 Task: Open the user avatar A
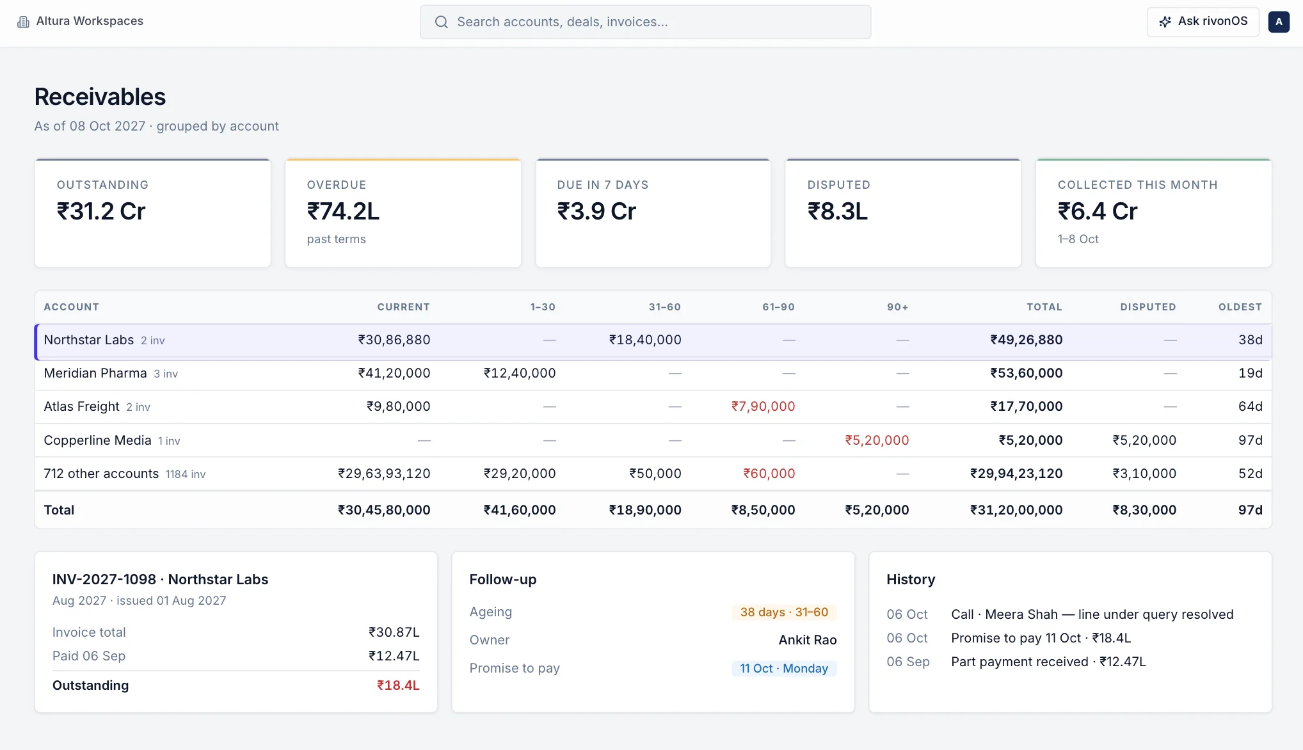pos(1279,22)
